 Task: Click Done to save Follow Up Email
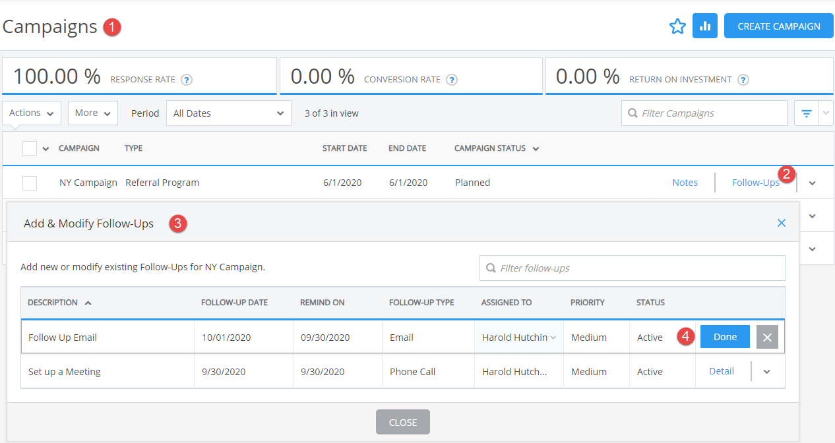click(725, 337)
